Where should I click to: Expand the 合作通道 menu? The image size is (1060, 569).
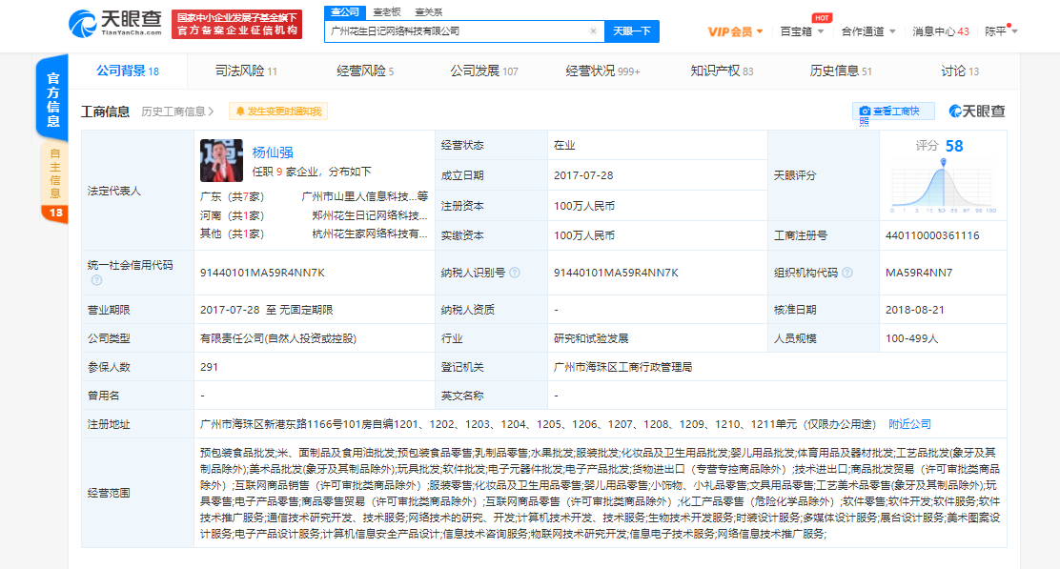(868, 31)
